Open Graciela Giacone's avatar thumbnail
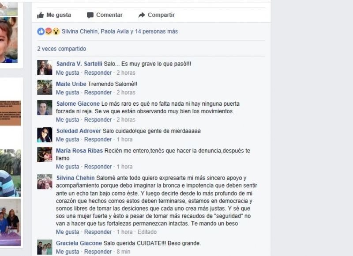 (x=45, y=247)
